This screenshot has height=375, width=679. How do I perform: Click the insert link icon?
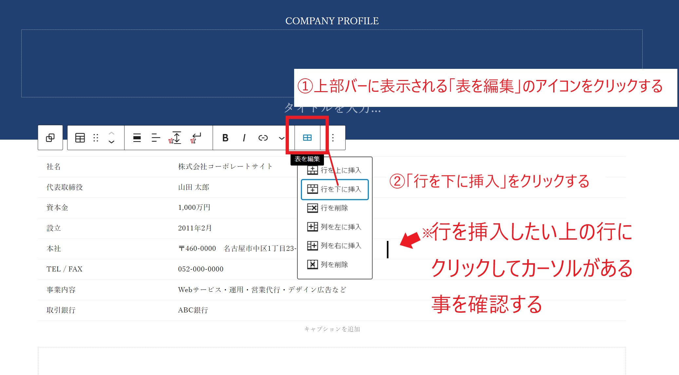click(263, 138)
